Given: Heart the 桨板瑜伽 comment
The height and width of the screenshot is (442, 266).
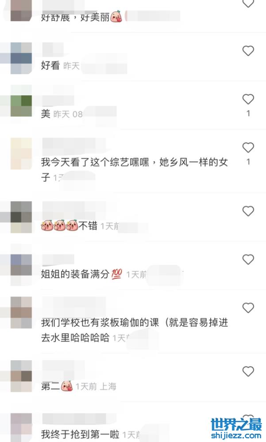Looking at the screenshot, I should tap(248, 308).
